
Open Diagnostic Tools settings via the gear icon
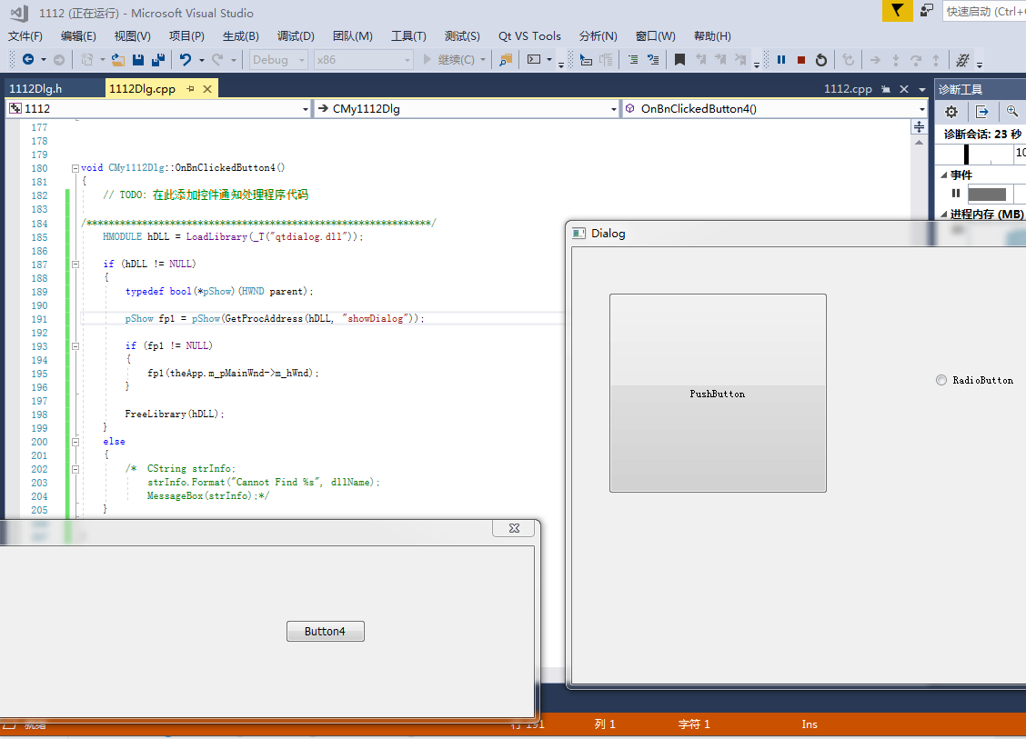(950, 111)
